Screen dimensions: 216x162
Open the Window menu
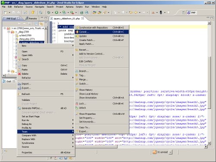pos(95,7)
